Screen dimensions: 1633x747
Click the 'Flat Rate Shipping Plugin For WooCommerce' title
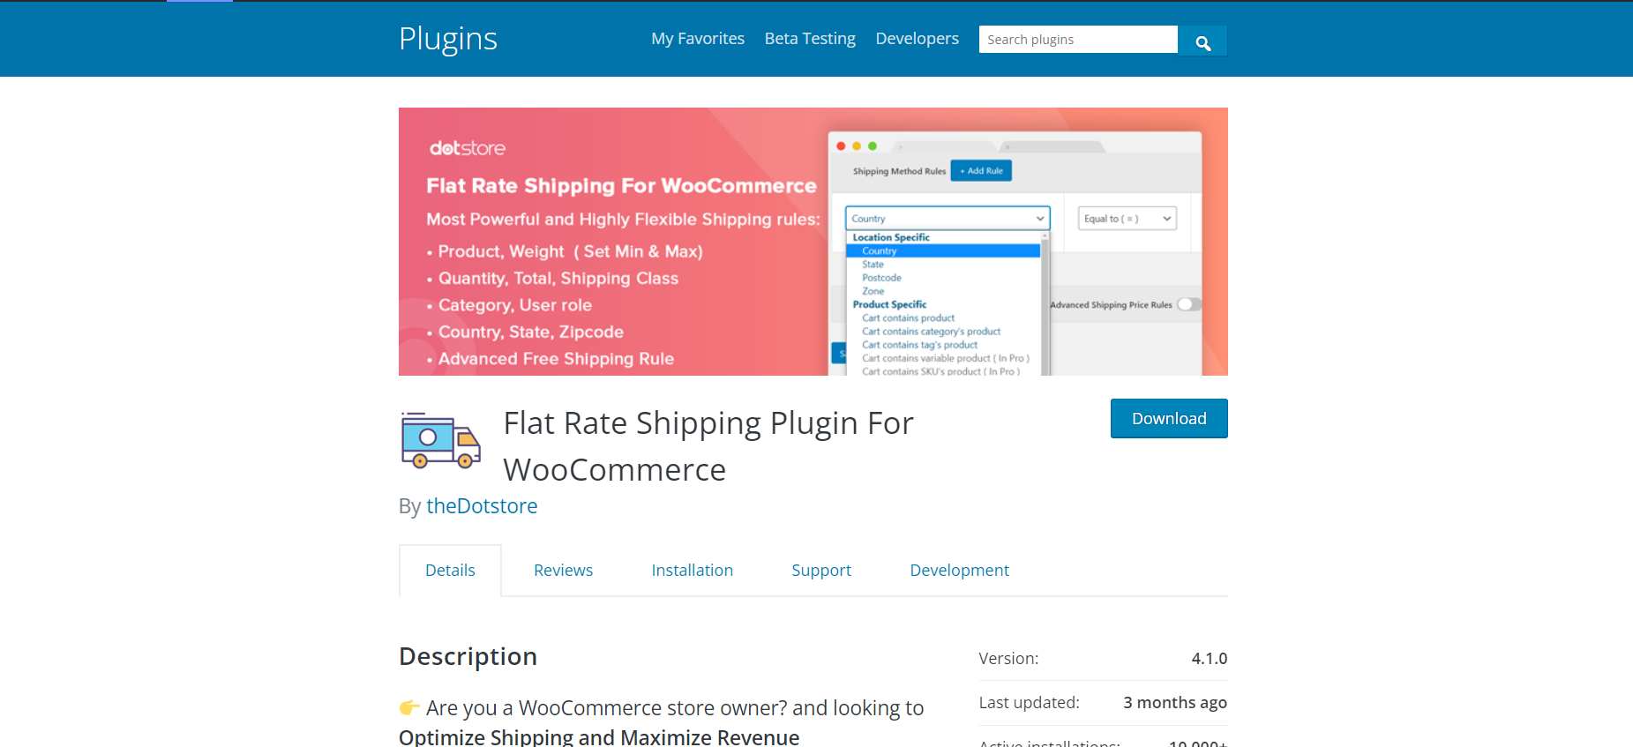[708, 446]
